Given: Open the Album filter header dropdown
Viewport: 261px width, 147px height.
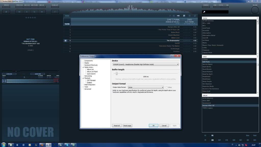Looking at the screenshot, I should coord(230,96).
